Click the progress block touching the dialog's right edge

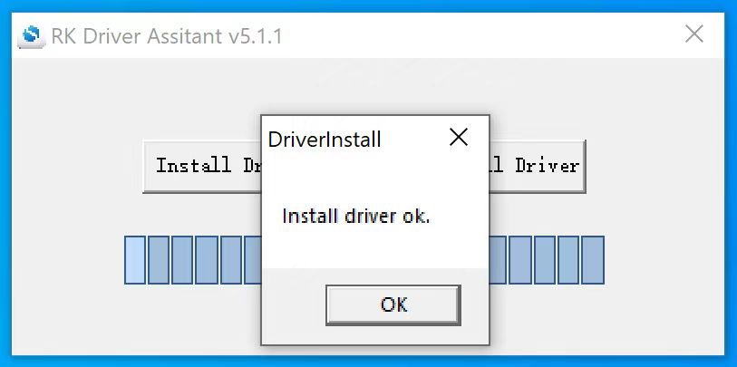[497, 260]
